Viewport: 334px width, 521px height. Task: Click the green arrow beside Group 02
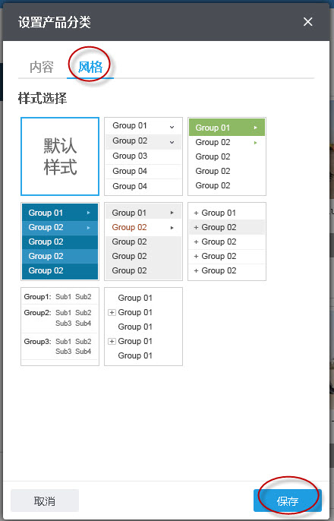coord(255,143)
